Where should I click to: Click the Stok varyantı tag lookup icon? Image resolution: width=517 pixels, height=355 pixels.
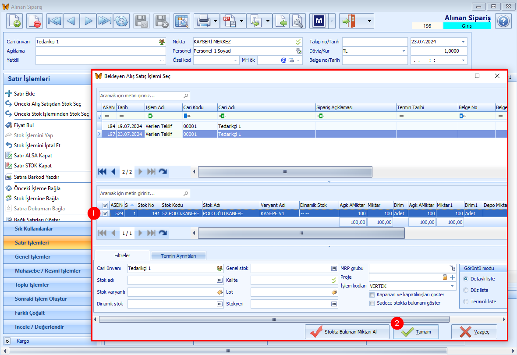point(220,292)
